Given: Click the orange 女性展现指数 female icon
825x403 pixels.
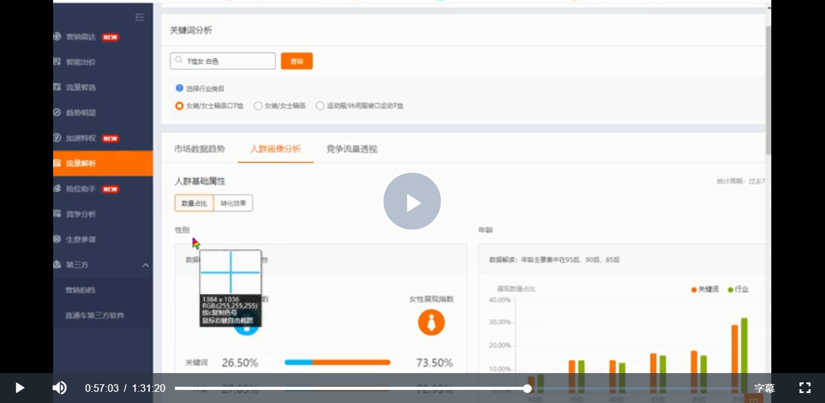Looking at the screenshot, I should point(431,323).
